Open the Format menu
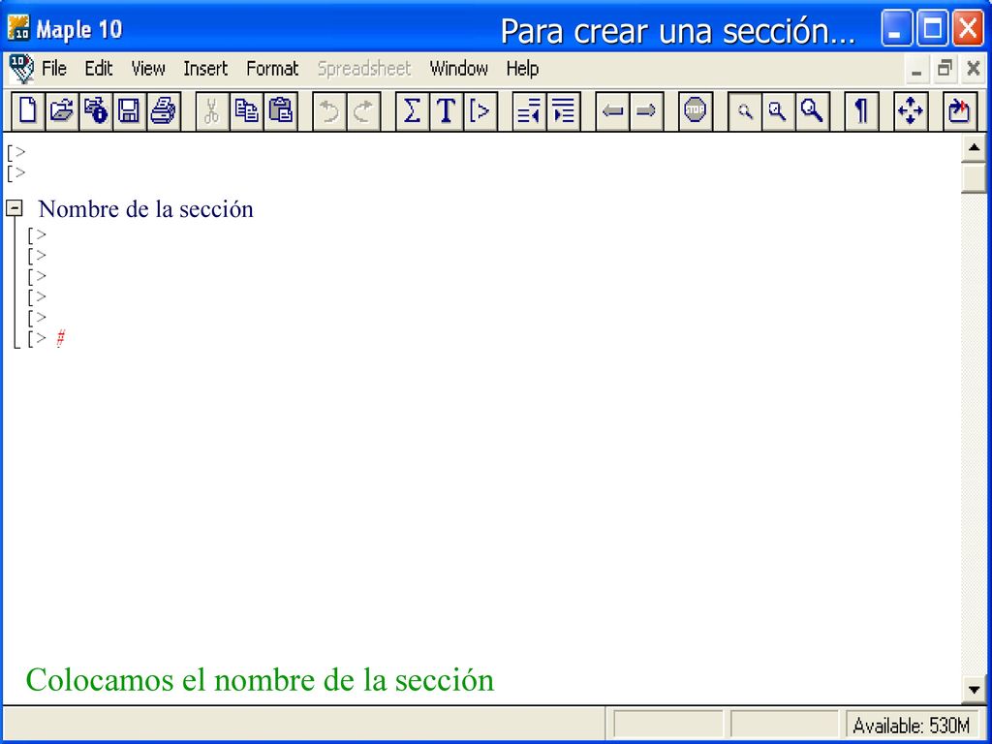This screenshot has height=744, width=992. [272, 69]
